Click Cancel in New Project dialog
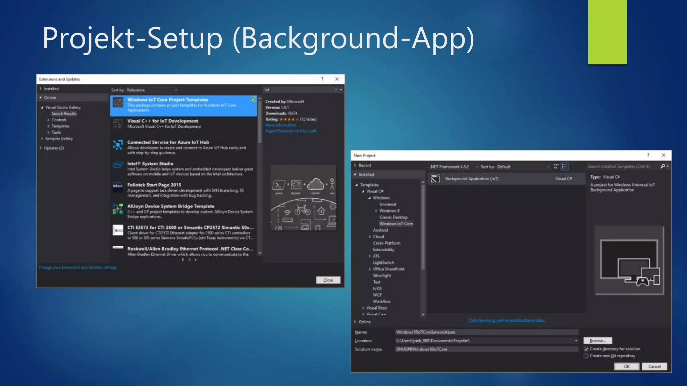The image size is (687, 386). click(654, 367)
